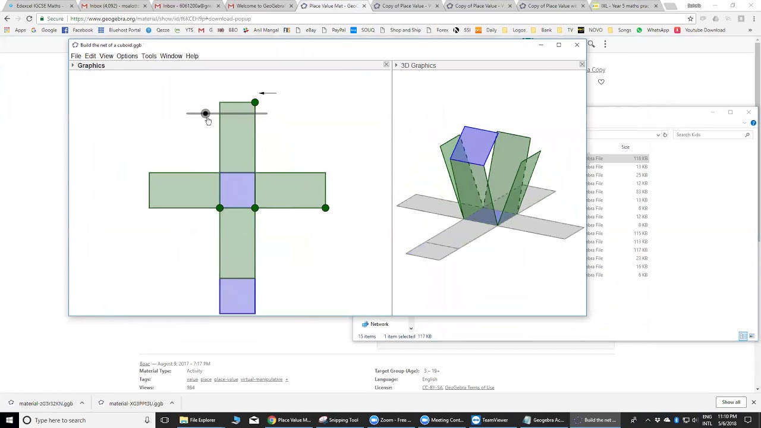Click the green point atop the net
Viewport: 761px width, 428px height.
[255, 102]
